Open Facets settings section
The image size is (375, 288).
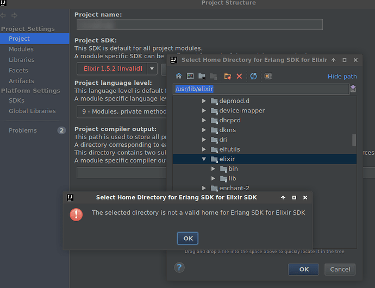pos(18,70)
